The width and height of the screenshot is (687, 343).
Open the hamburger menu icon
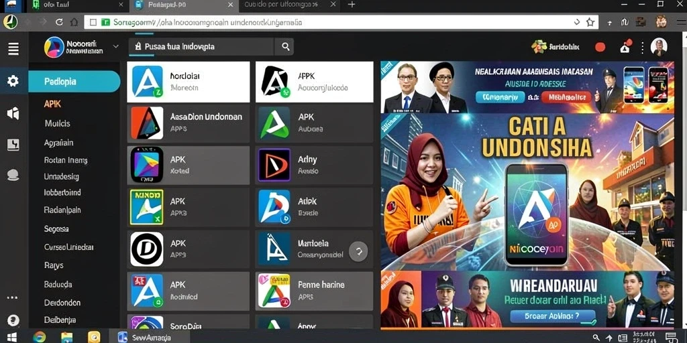coord(13,48)
